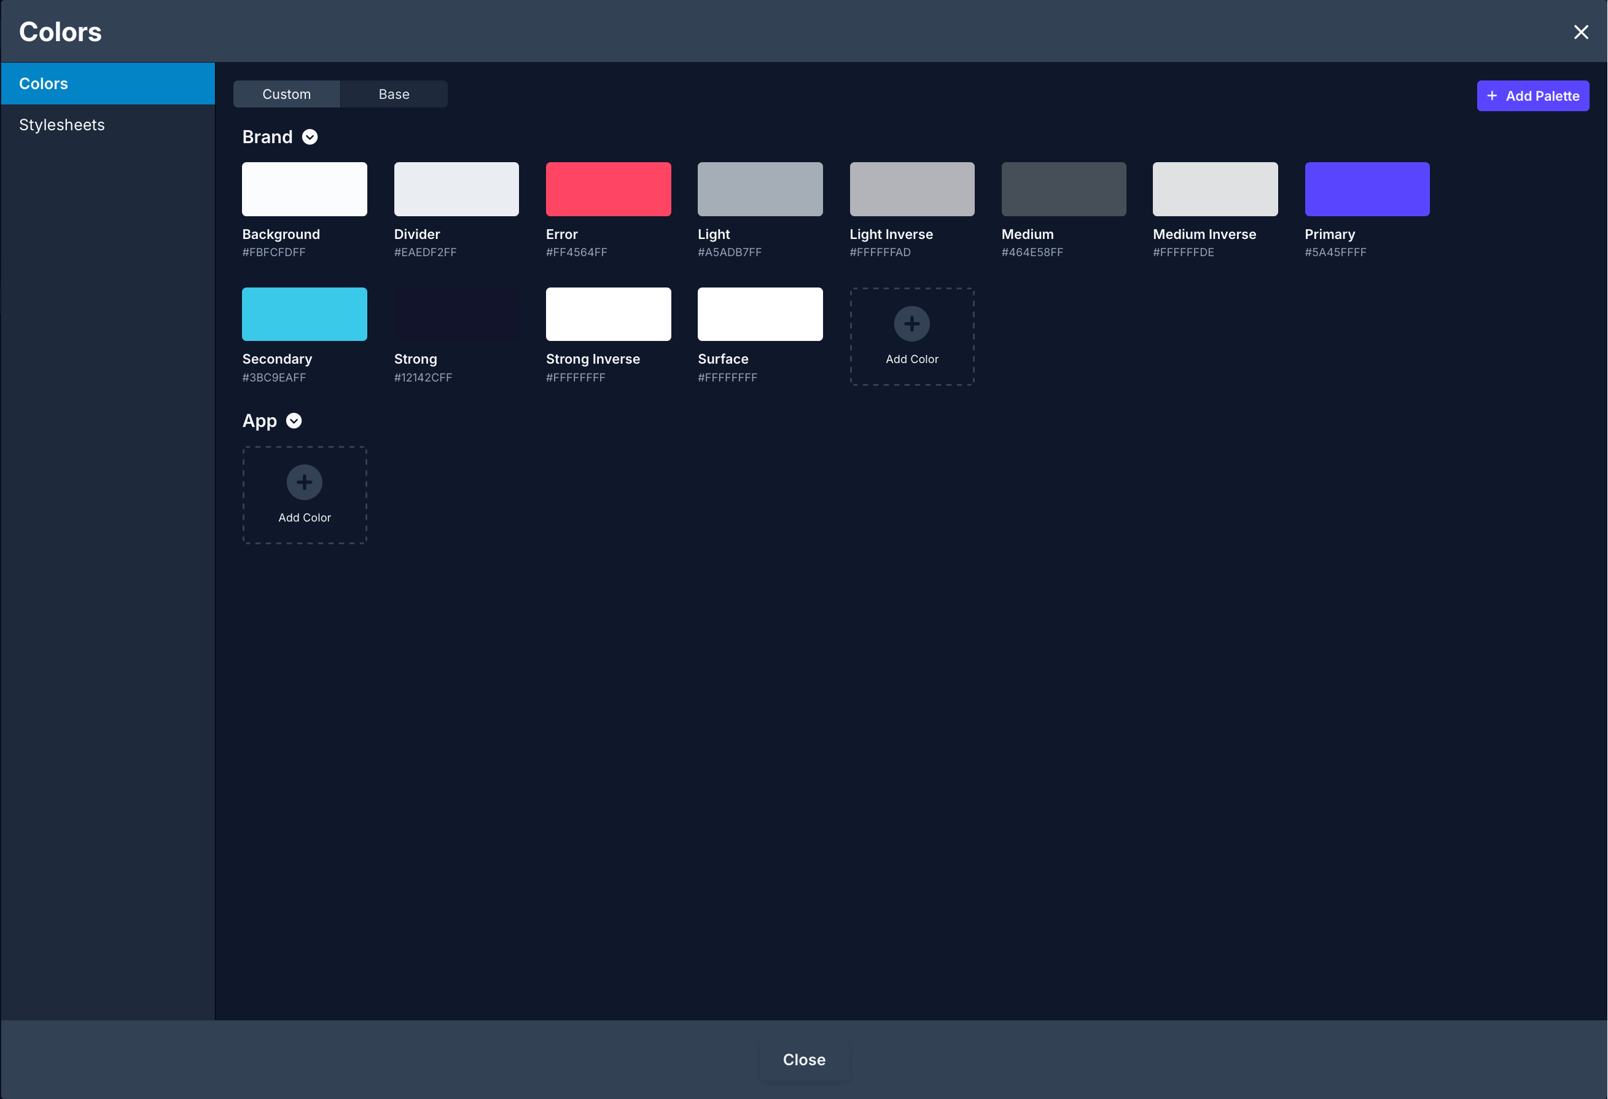
Task: Open the Stylesheets section in sidebar
Action: click(62, 125)
